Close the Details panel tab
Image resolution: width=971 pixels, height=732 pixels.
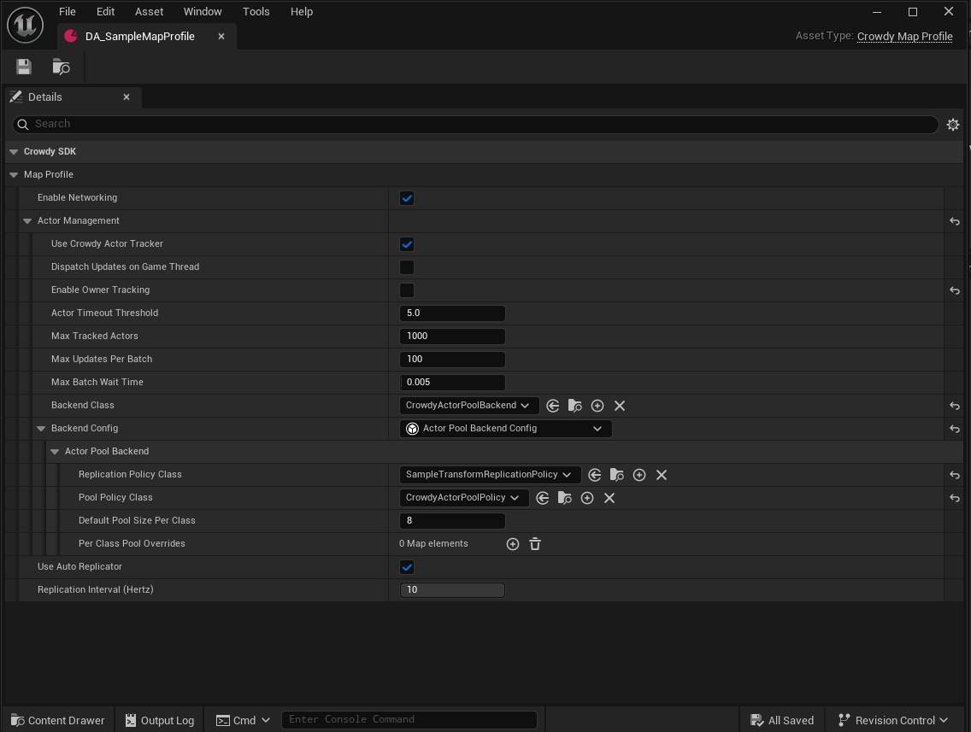pos(127,97)
